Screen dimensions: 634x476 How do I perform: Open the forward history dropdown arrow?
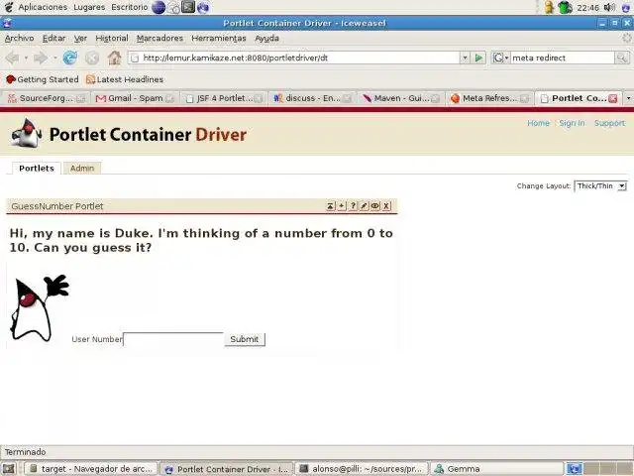pyautogui.click(x=54, y=58)
